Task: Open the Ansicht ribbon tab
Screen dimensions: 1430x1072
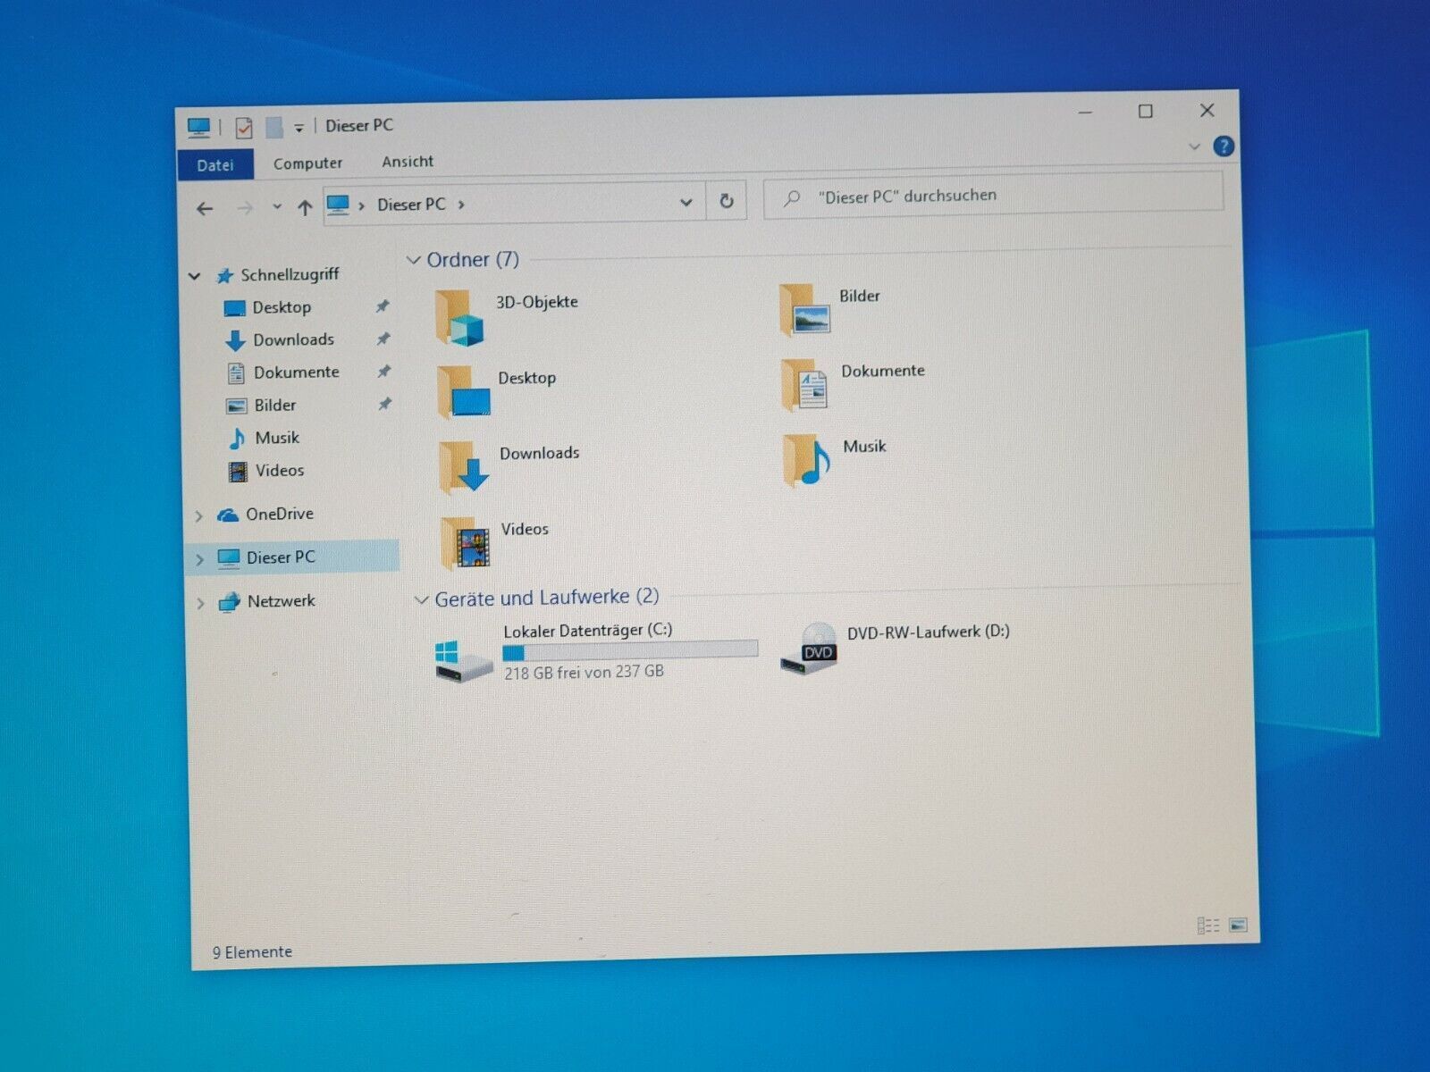Action: click(x=408, y=162)
